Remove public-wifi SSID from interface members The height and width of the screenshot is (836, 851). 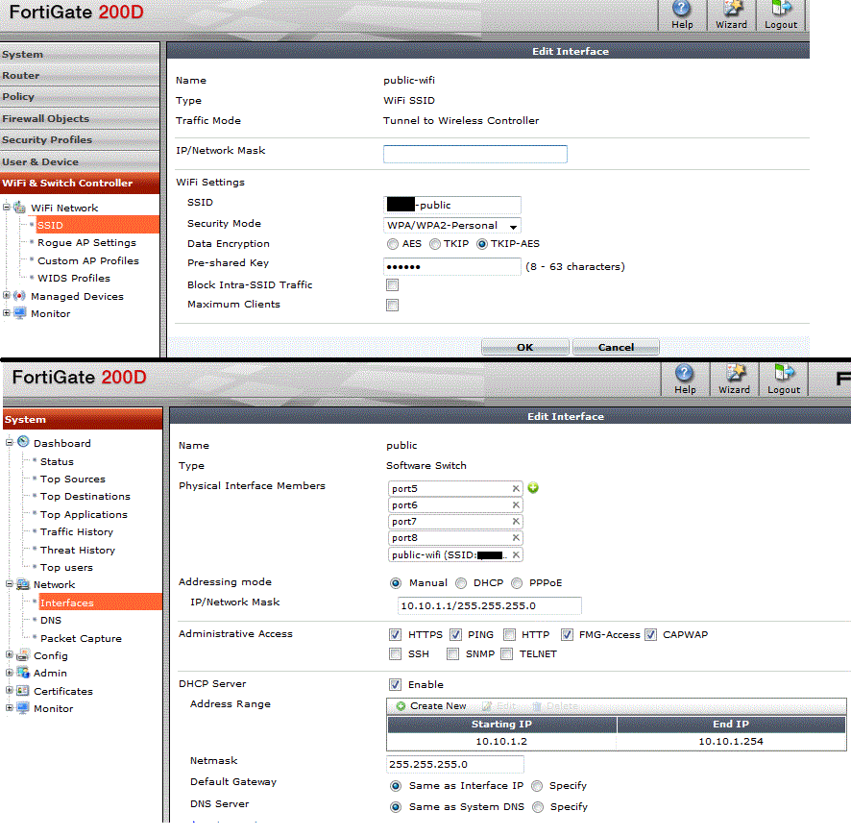pyautogui.click(x=516, y=554)
